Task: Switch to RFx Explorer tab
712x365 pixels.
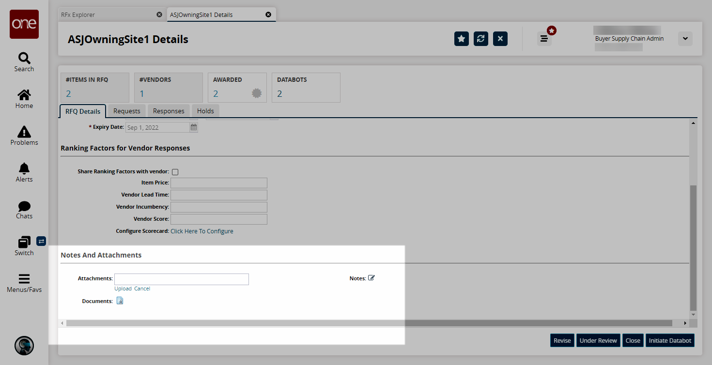Action: tap(78, 15)
